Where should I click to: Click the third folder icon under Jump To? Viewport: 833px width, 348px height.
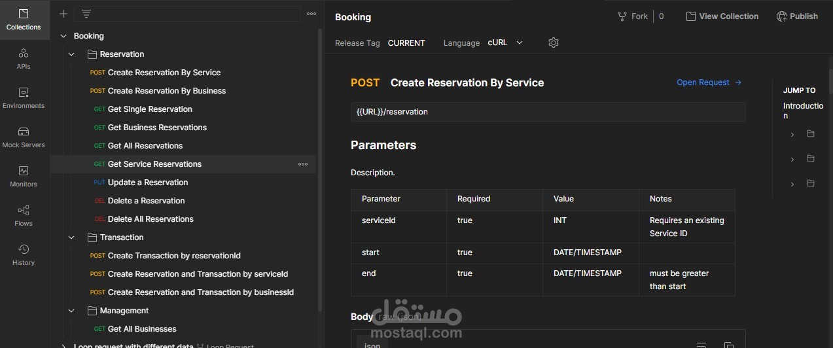[x=811, y=184]
